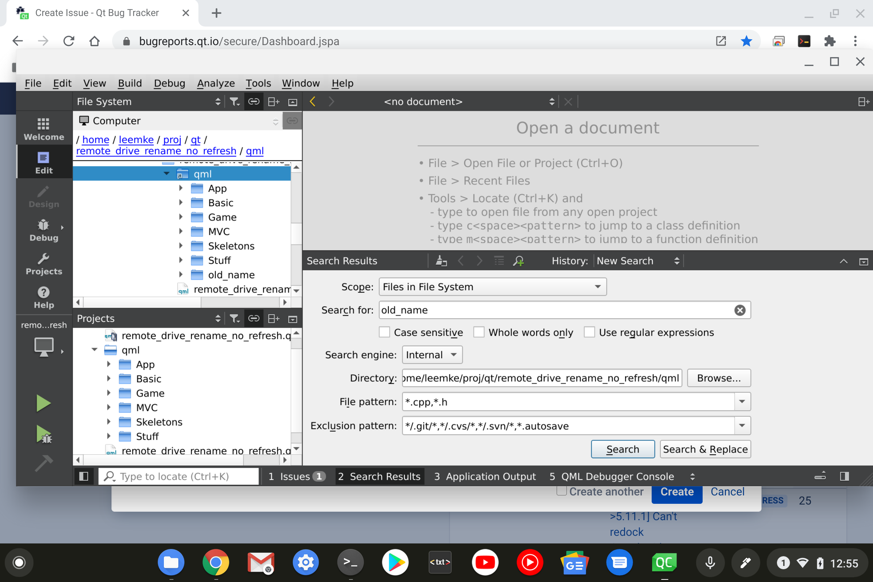873x582 pixels.
Task: Open the Search engine Internal dropdown
Action: pyautogui.click(x=432, y=355)
